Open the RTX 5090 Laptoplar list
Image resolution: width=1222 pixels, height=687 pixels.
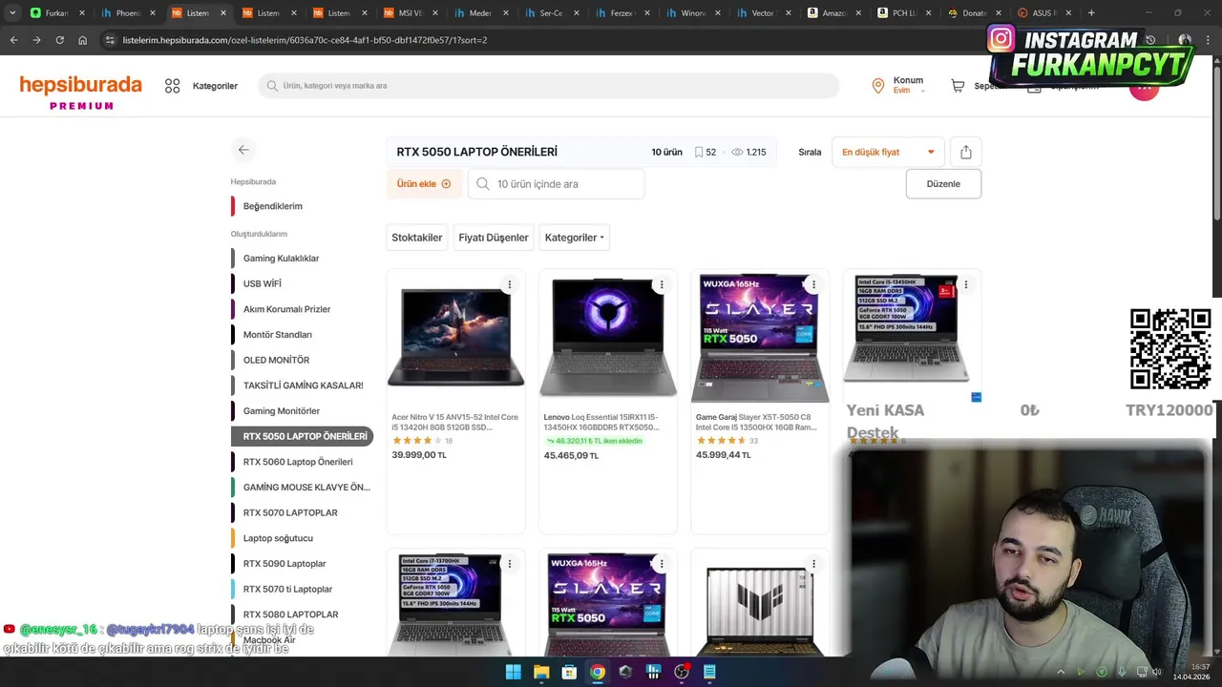point(284,564)
